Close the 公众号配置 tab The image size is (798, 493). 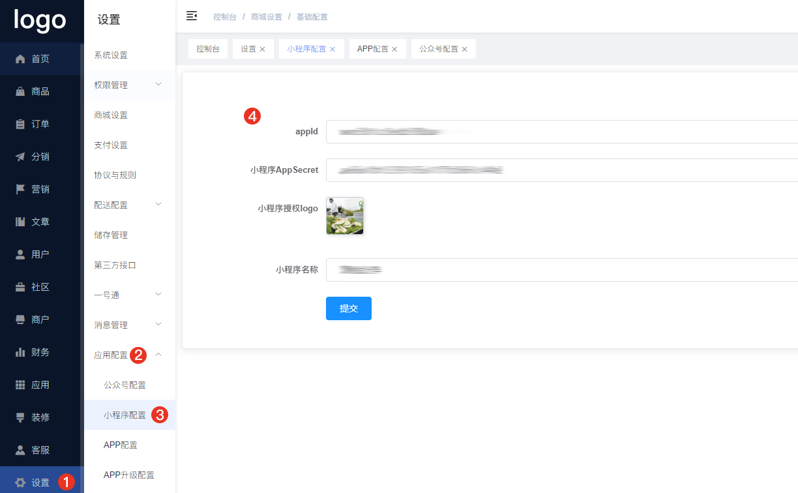464,50
